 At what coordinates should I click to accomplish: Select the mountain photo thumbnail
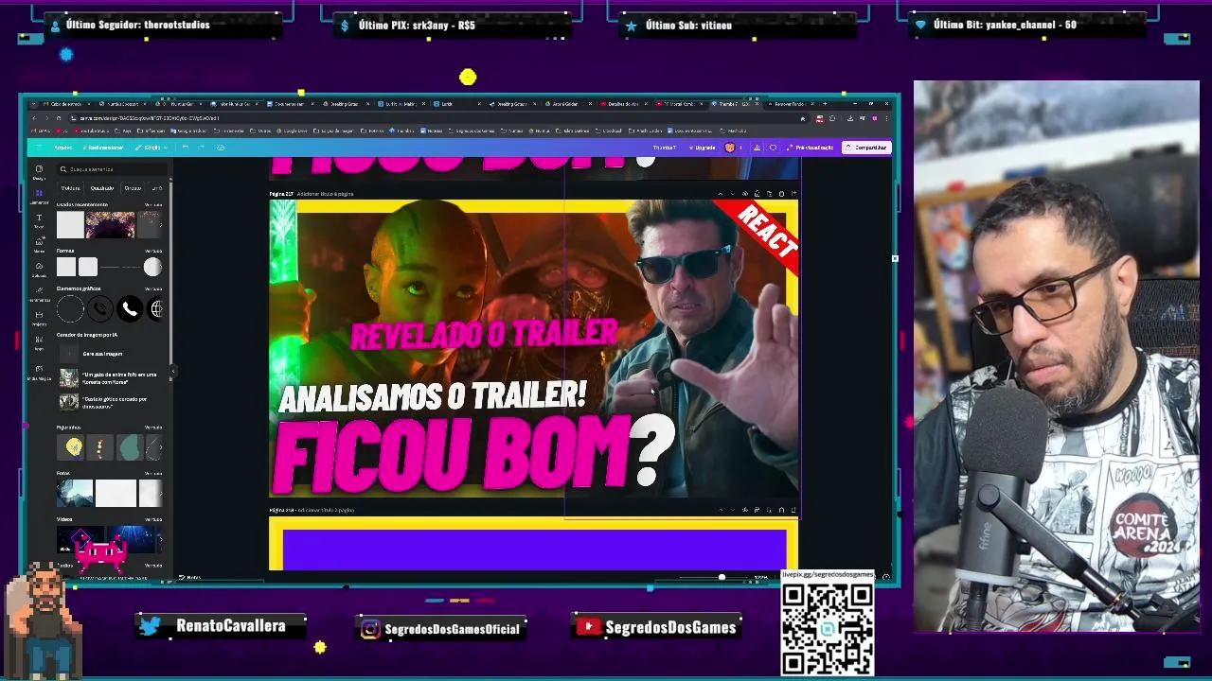coord(75,493)
